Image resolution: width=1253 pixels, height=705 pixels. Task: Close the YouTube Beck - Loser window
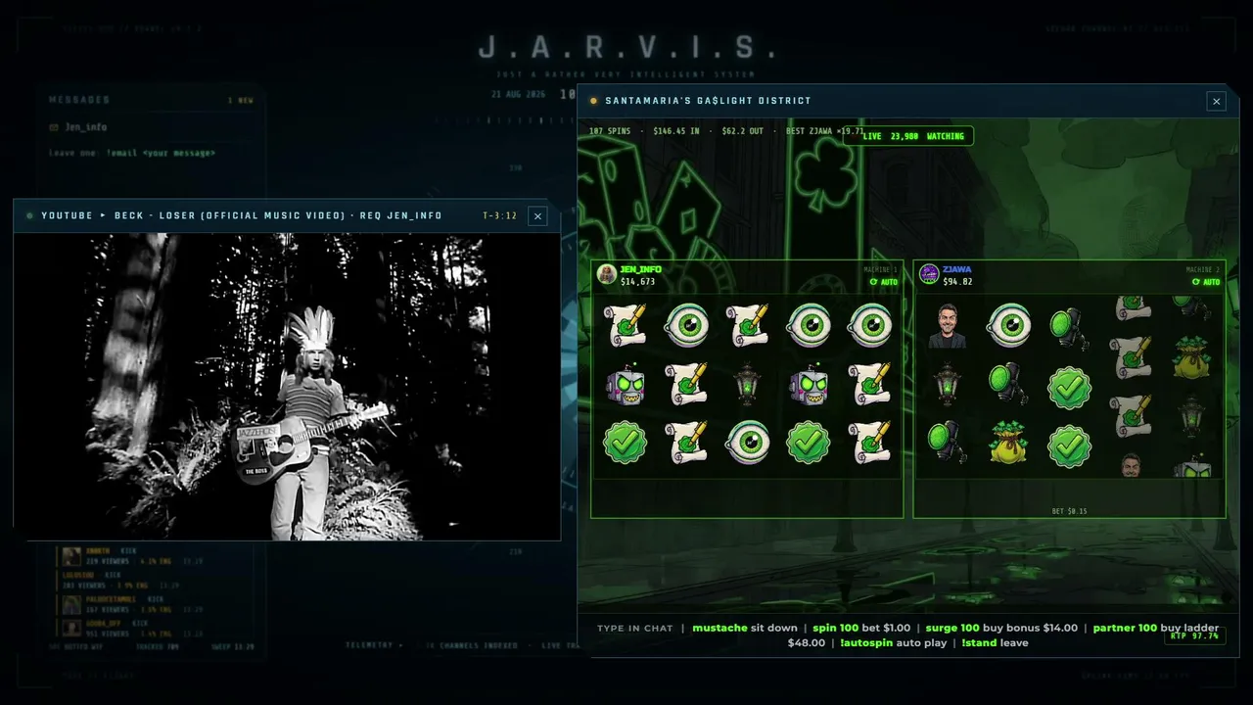(x=537, y=216)
